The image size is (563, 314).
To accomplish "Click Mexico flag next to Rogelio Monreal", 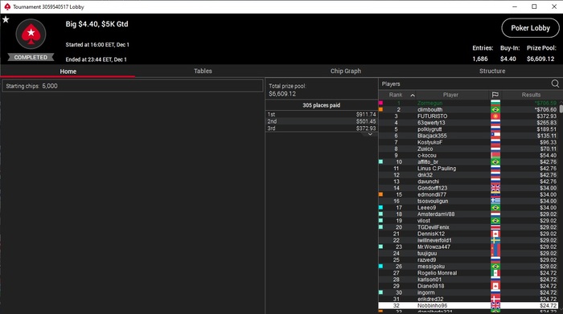I will pyautogui.click(x=495, y=273).
